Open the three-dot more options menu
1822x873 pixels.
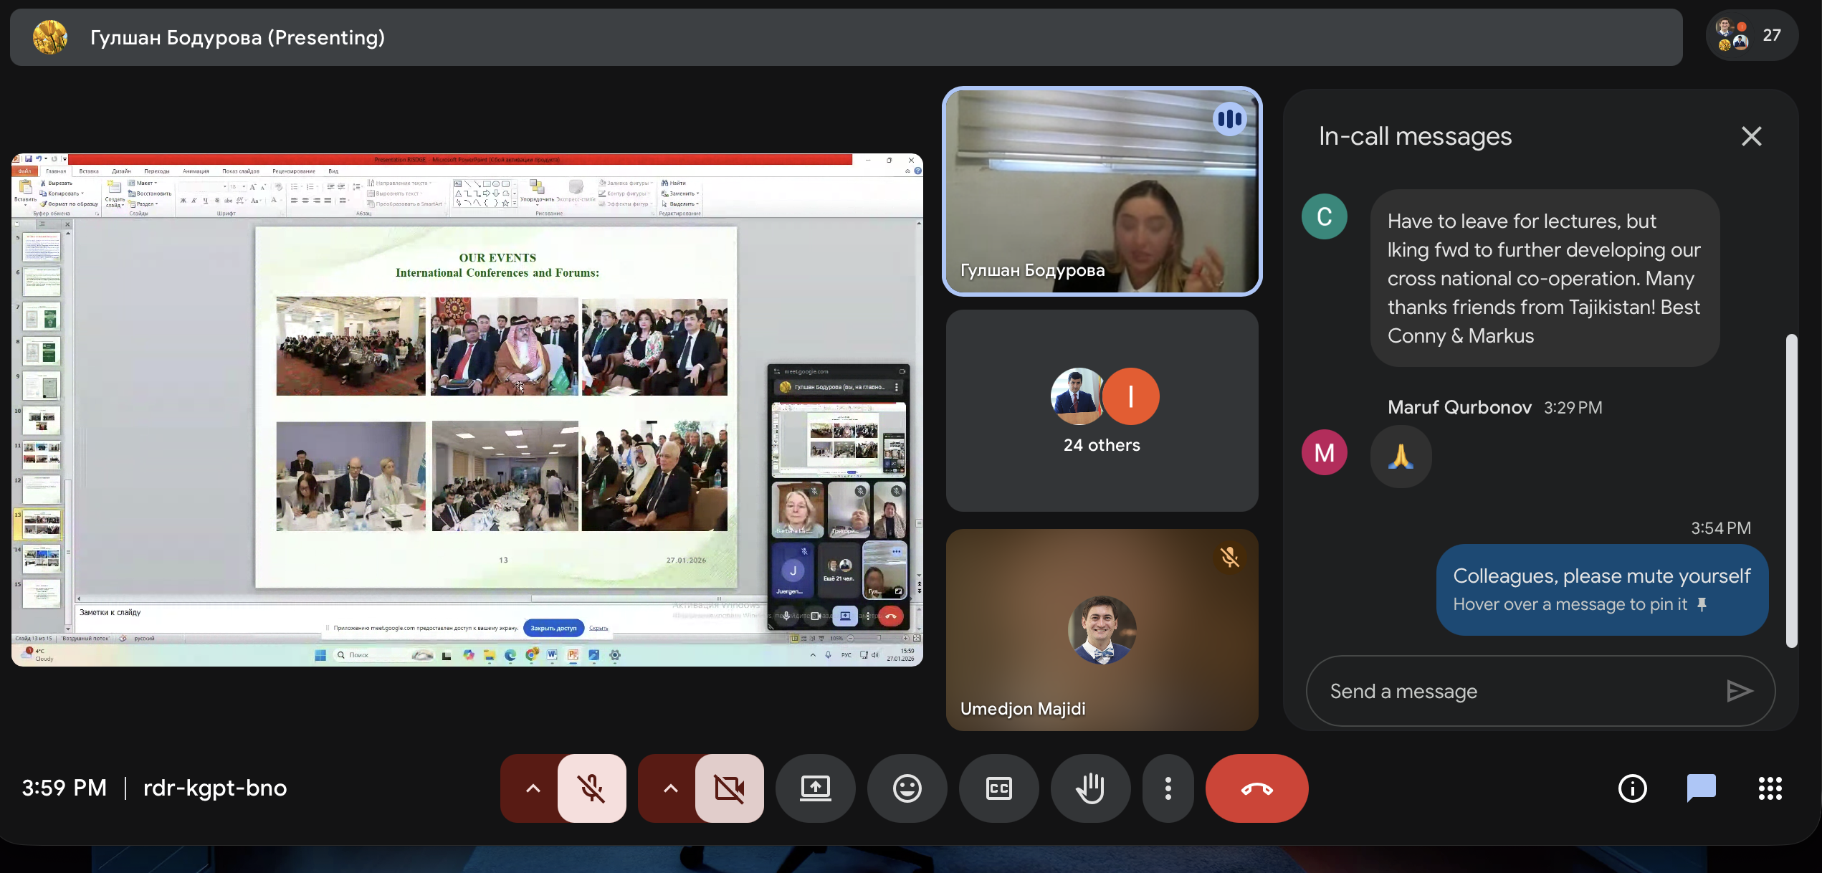tap(1168, 788)
